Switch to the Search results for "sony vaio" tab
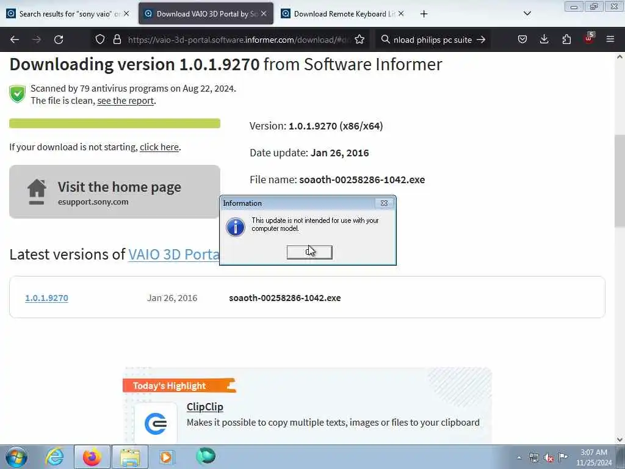The image size is (625, 469). coord(68,13)
